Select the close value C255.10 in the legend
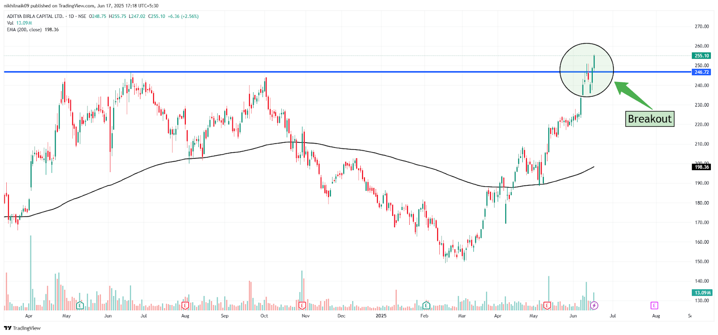The height and width of the screenshot is (335, 718). coord(157,16)
